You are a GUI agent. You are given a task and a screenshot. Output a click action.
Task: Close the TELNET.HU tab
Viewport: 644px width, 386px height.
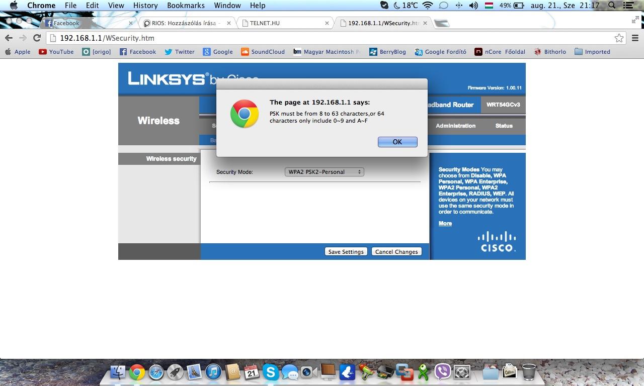327,23
